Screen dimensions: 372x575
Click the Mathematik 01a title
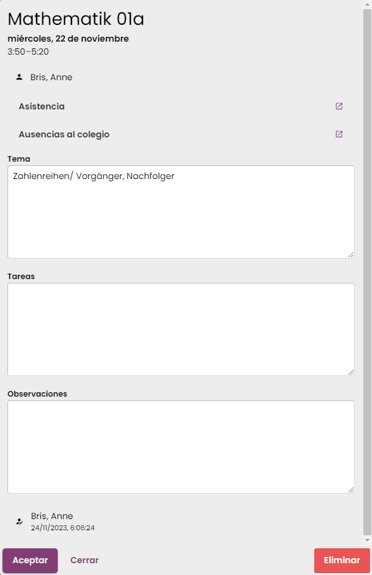pyautogui.click(x=76, y=19)
